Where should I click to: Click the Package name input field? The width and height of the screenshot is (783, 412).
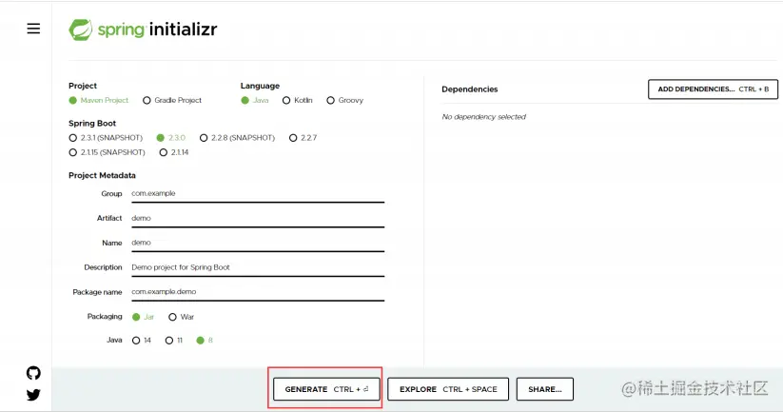tap(258, 293)
